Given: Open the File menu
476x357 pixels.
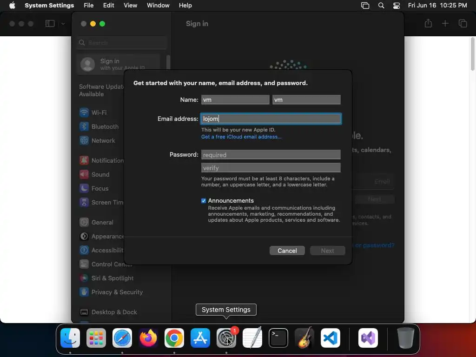Looking at the screenshot, I should [89, 6].
